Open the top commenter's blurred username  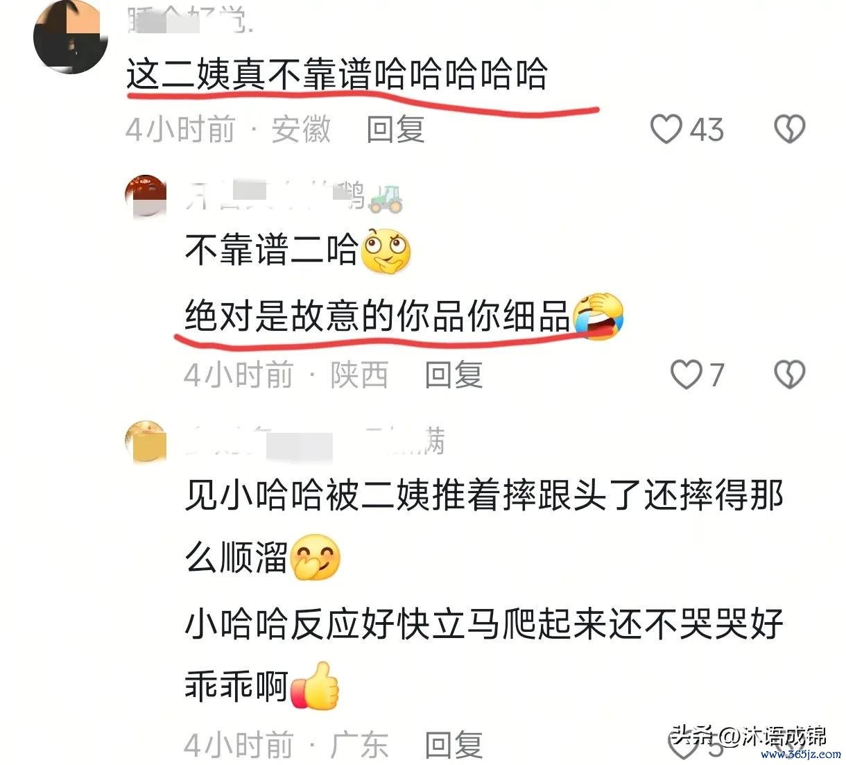pos(189,22)
